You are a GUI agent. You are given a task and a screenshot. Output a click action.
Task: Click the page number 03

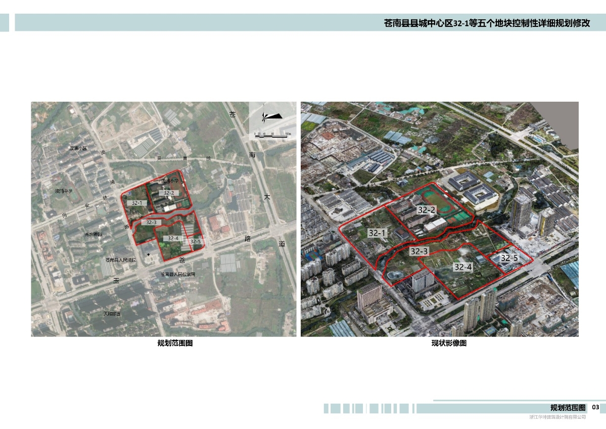coord(595,407)
